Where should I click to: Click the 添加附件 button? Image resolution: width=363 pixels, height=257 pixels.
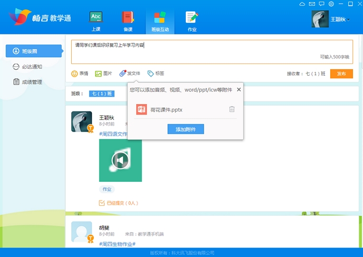185,129
